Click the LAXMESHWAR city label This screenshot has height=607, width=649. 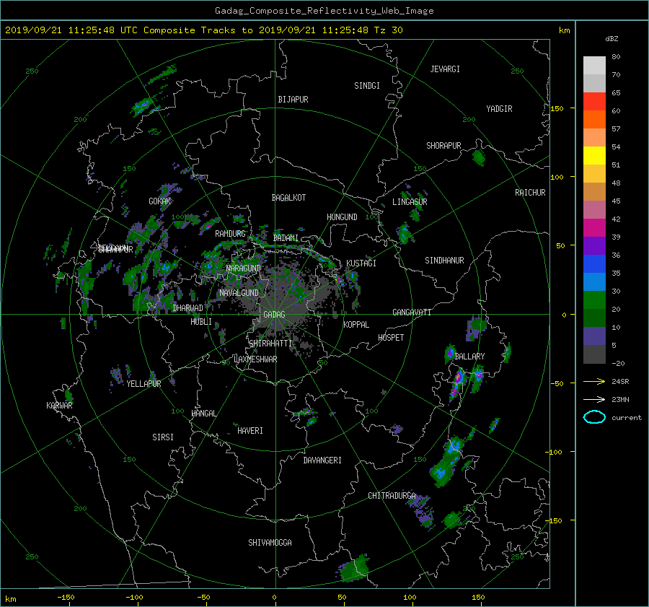(x=255, y=359)
